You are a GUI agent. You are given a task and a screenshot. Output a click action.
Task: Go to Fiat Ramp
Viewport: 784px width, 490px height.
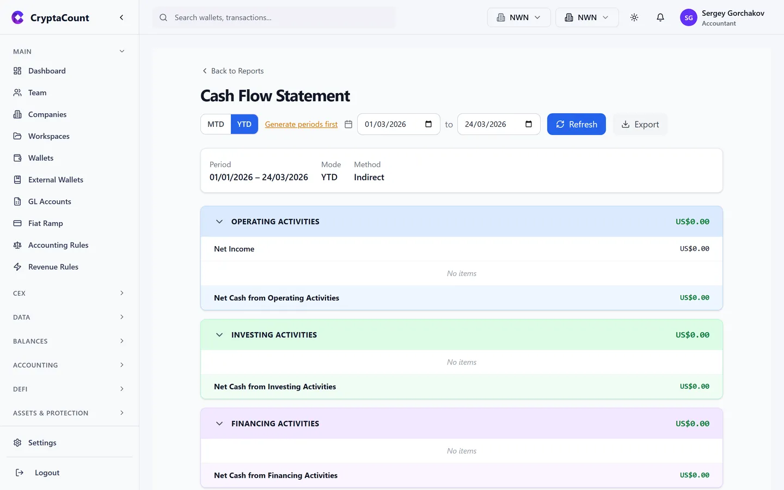(69, 223)
